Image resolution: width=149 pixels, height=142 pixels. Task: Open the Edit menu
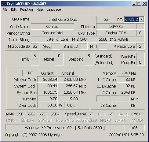click(14, 9)
